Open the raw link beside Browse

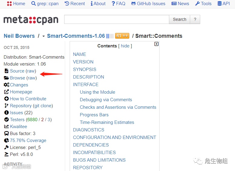32,78
